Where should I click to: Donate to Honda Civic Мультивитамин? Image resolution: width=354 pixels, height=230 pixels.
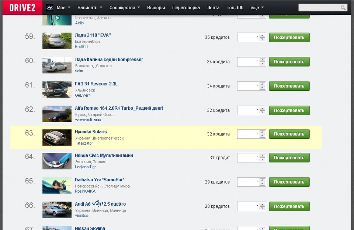pos(289,158)
